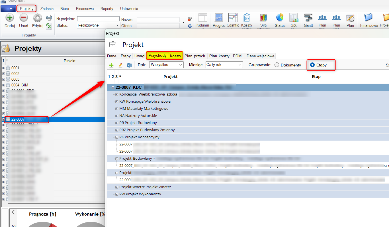Open the Raporty ribbon tab
The height and width of the screenshot is (227, 389).
[x=107, y=9]
